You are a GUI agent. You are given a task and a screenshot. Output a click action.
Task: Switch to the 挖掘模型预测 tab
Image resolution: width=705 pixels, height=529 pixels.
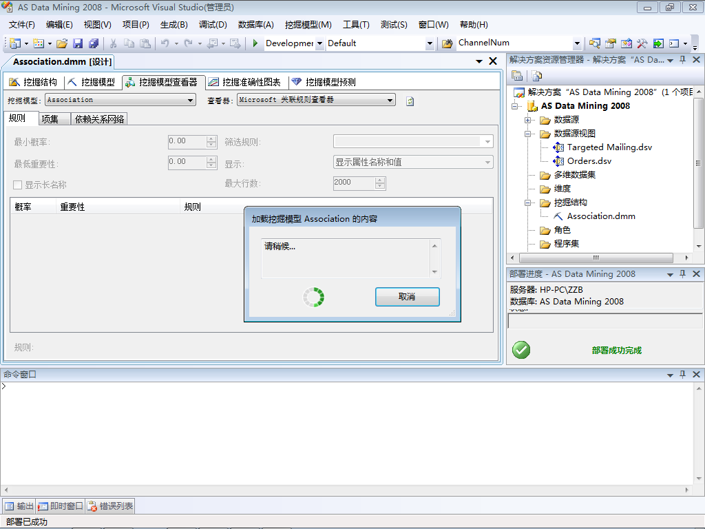coord(324,82)
